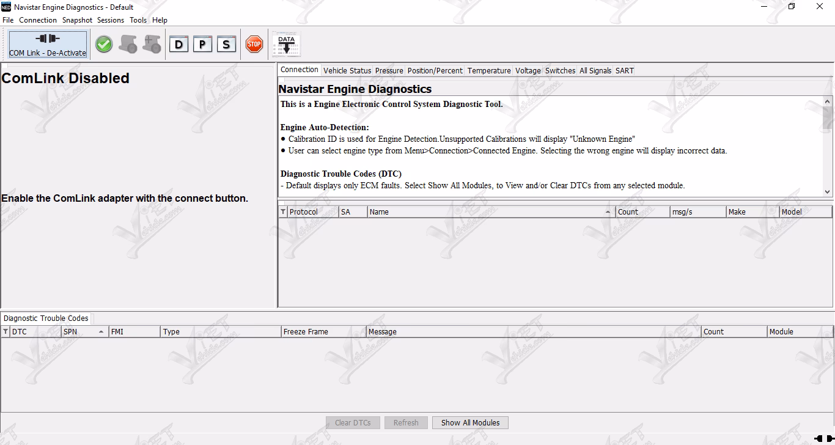Open the D diagnostics window icon

tap(178, 43)
